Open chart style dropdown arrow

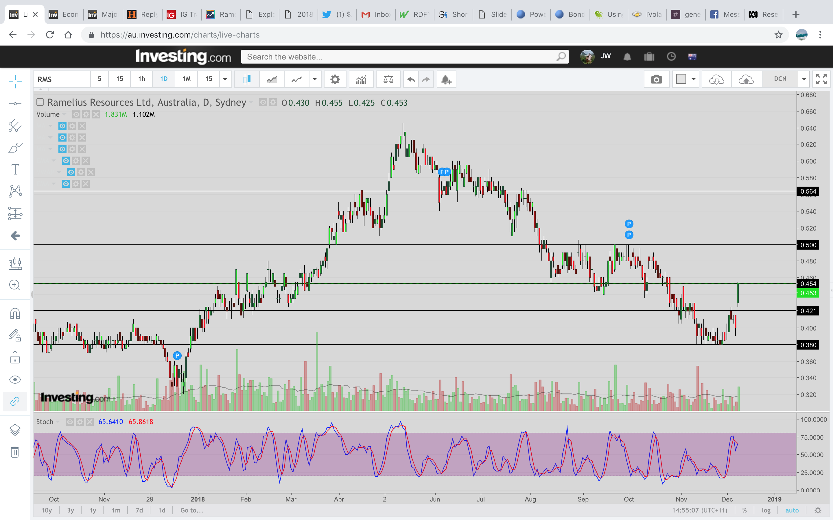click(315, 79)
